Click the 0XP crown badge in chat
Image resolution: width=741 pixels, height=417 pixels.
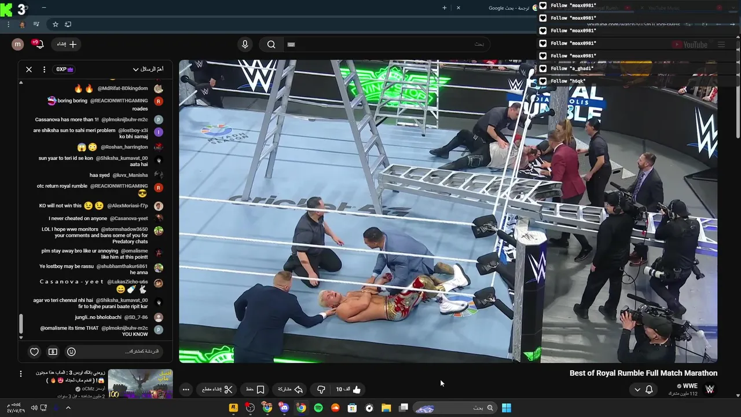[64, 69]
